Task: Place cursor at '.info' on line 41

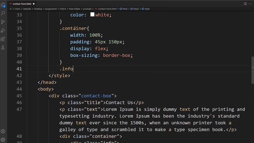Action: click(x=66, y=69)
